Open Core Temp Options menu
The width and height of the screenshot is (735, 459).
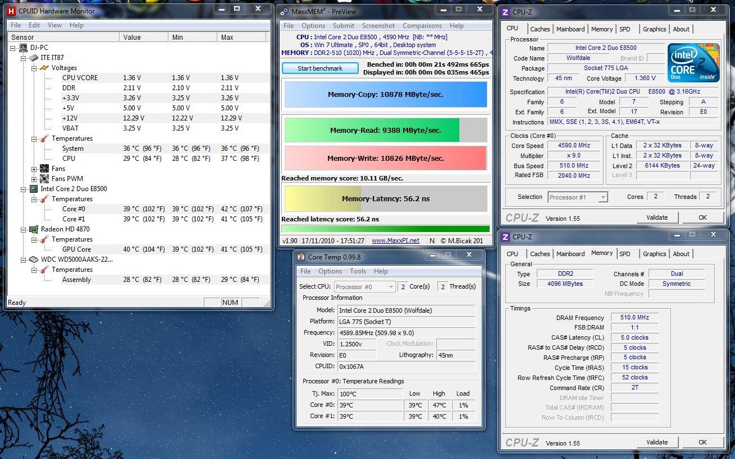(x=330, y=271)
